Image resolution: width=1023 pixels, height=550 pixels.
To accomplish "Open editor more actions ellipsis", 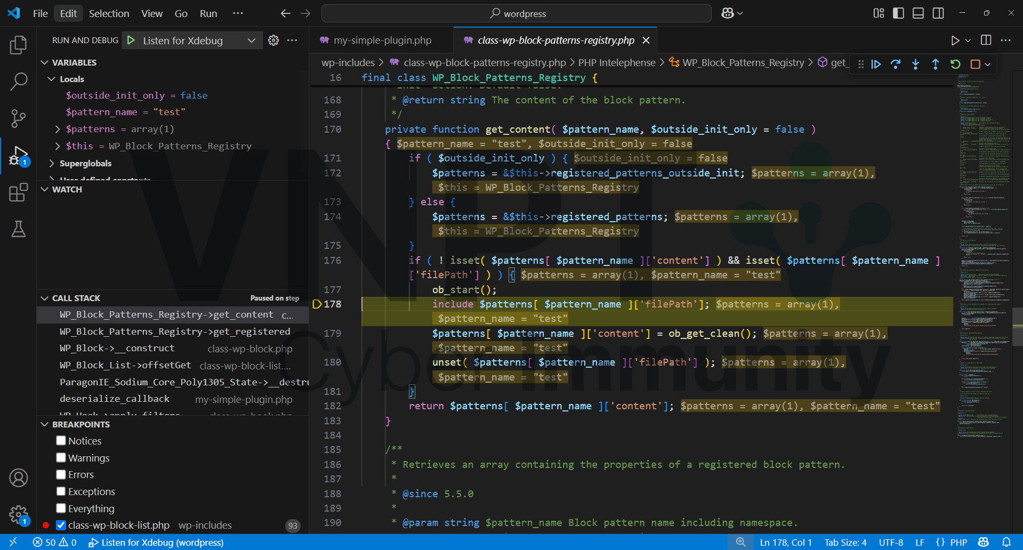I will 1006,41.
